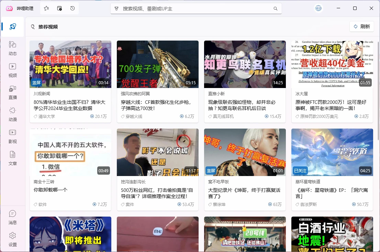The width and height of the screenshot is (380, 252).
Task: Open the 影子不会说谎 video thumbnail
Action: click(x=157, y=152)
